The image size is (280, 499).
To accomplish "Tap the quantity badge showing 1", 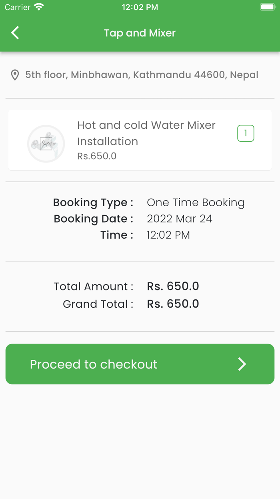I will point(246,133).
